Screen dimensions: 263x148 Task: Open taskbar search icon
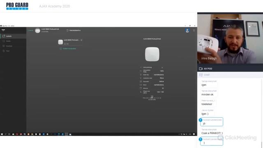pyautogui.click(x=5, y=134)
